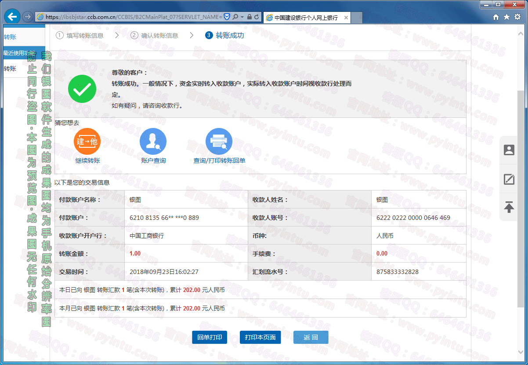This screenshot has height=365, width=528.
Task: Click payer account number 6210 8135 66** ***0 889
Action: coord(164,218)
